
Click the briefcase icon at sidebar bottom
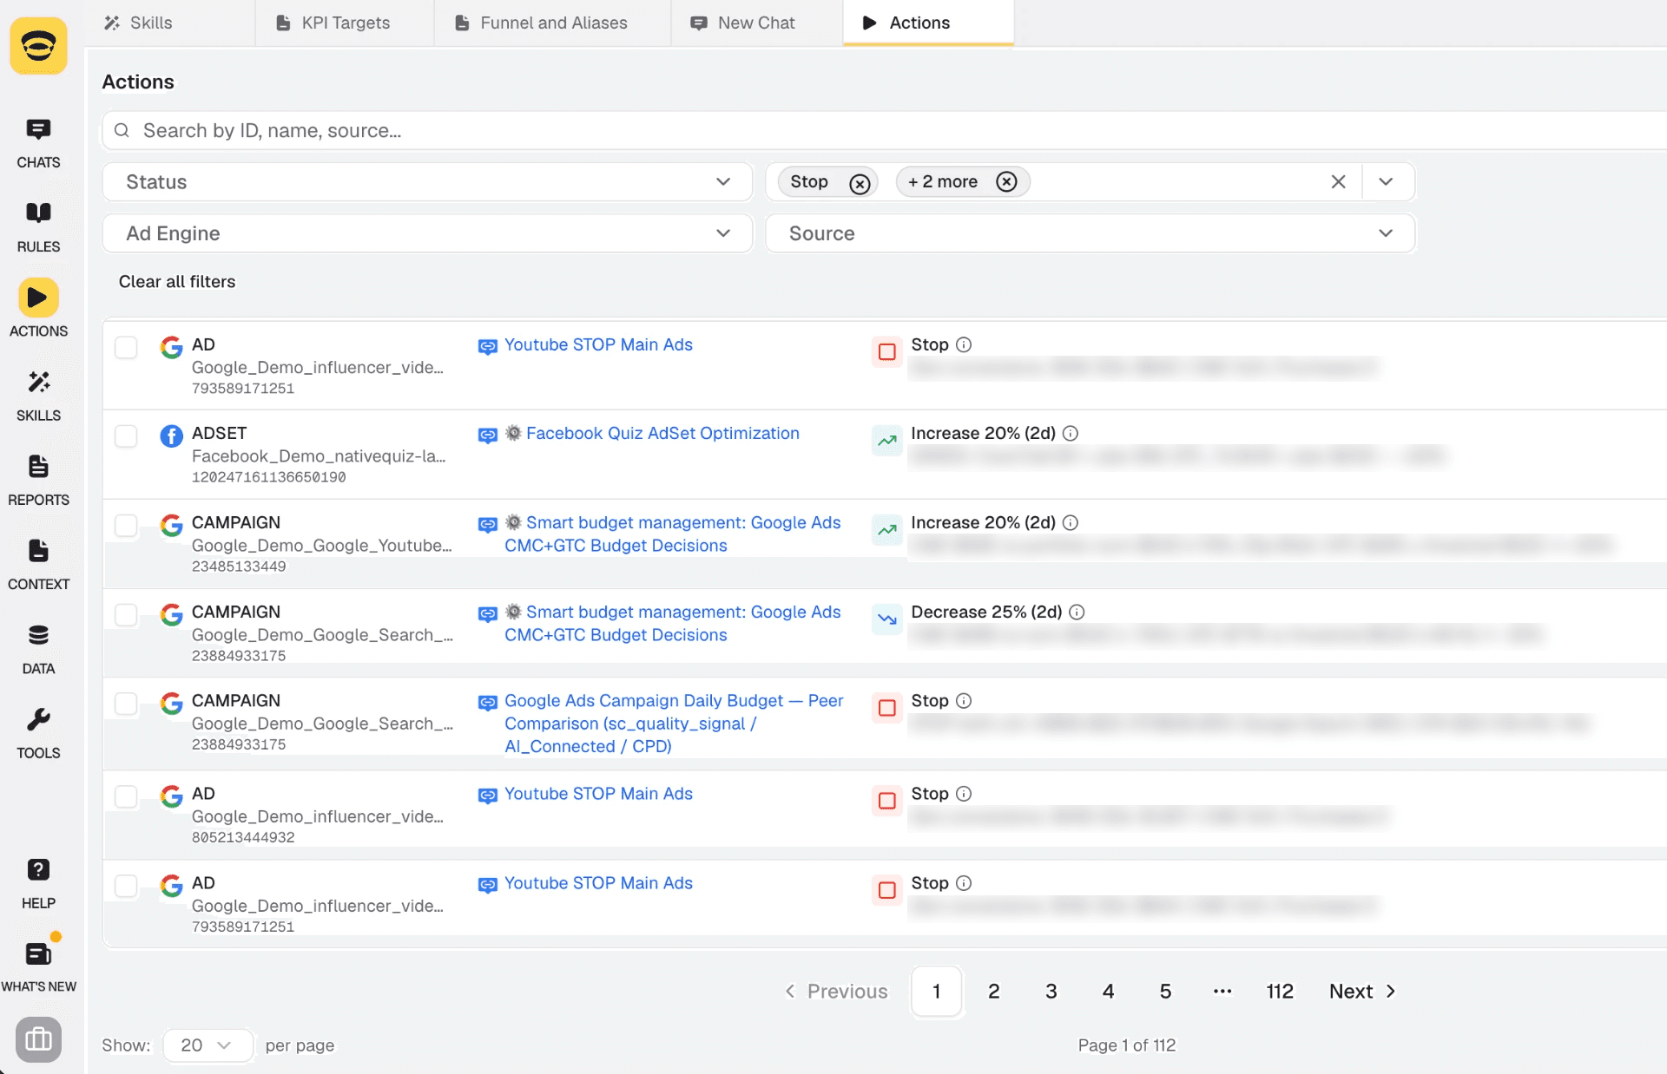click(38, 1039)
